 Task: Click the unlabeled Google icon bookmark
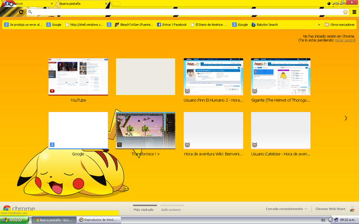(109, 25)
